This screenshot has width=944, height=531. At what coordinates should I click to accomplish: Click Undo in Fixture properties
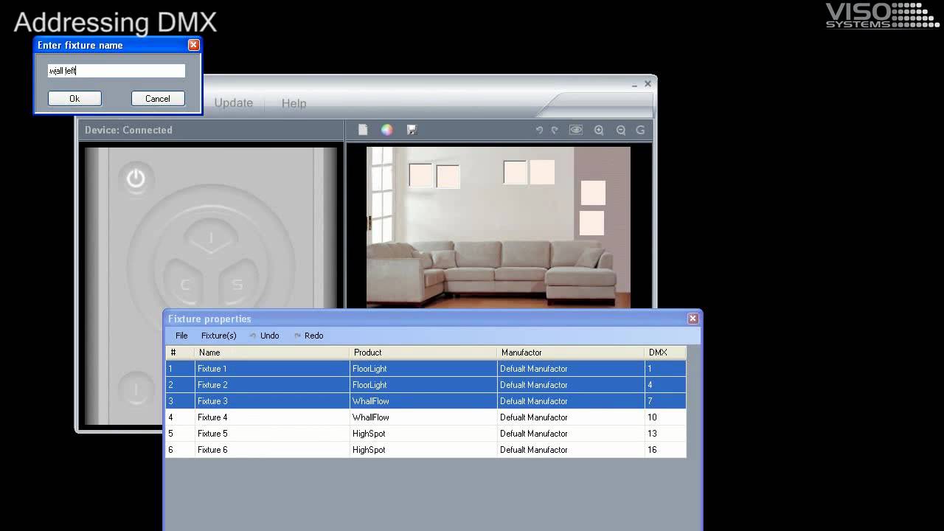264,336
